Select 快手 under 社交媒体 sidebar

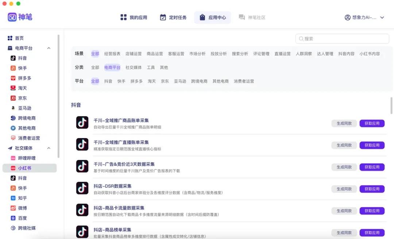(x=22, y=188)
